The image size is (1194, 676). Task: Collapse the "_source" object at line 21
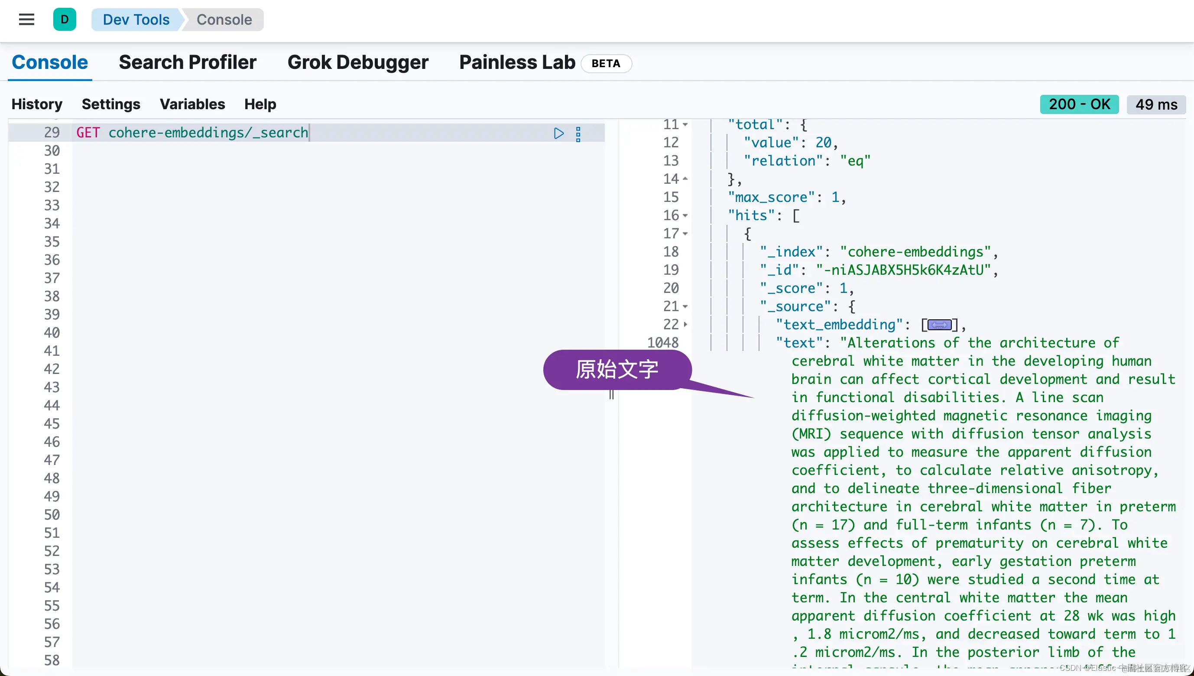tap(685, 307)
